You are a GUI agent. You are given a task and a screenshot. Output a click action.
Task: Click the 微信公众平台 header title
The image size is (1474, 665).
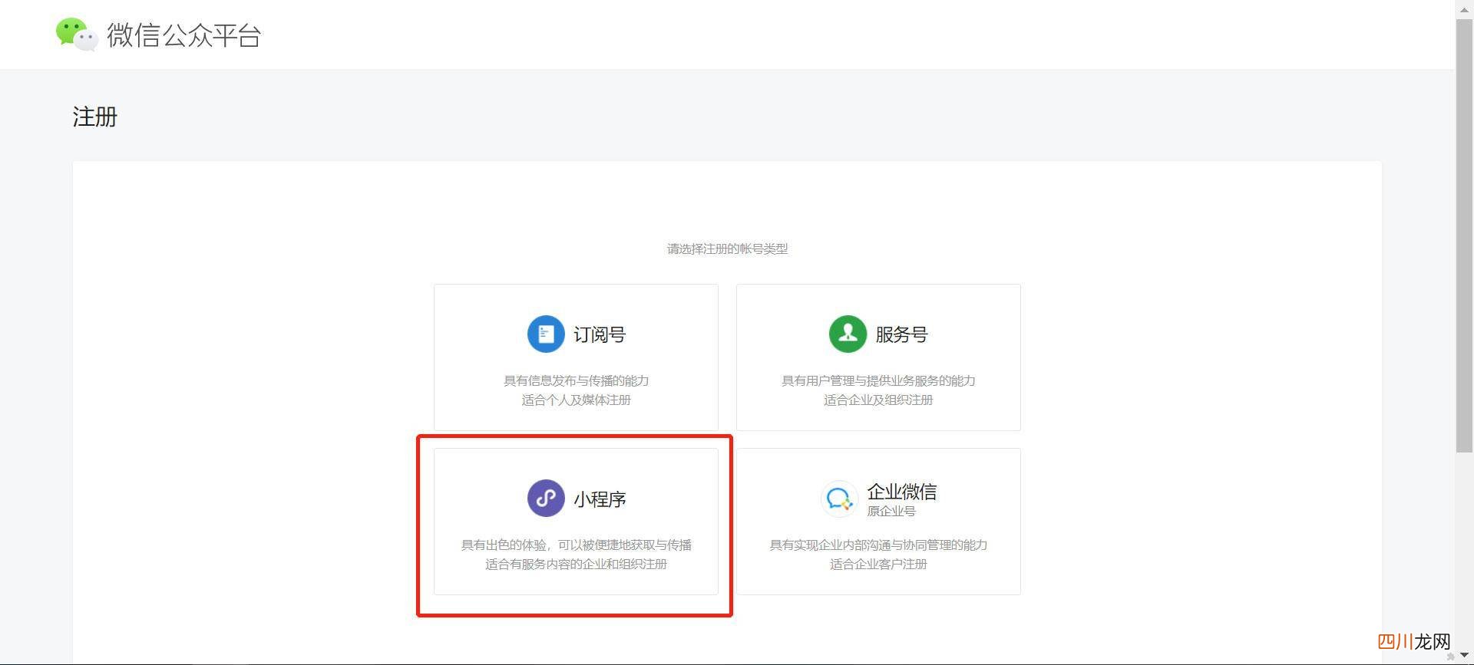click(x=184, y=35)
